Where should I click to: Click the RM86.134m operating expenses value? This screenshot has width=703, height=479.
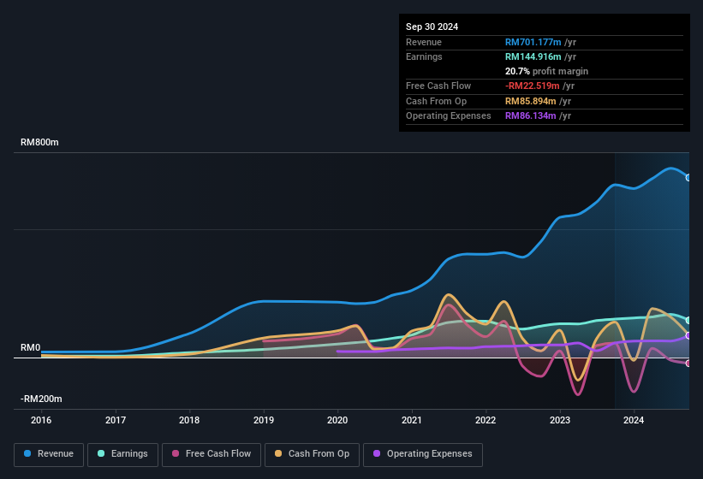(530, 116)
